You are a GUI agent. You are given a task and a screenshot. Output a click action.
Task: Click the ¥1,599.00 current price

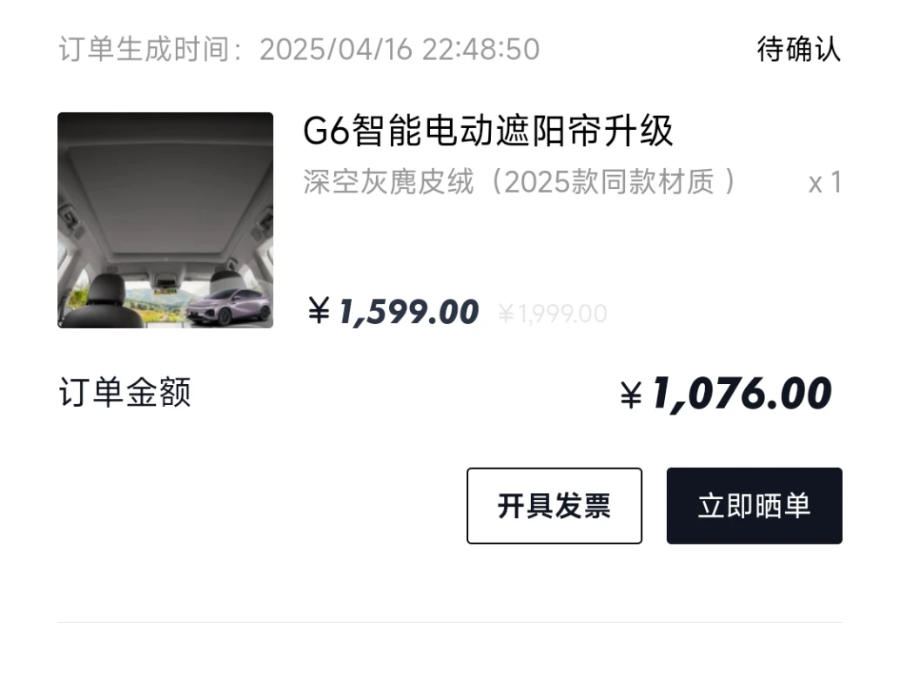393,312
